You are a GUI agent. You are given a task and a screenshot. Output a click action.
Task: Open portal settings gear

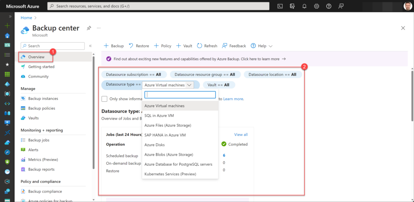click(x=316, y=6)
